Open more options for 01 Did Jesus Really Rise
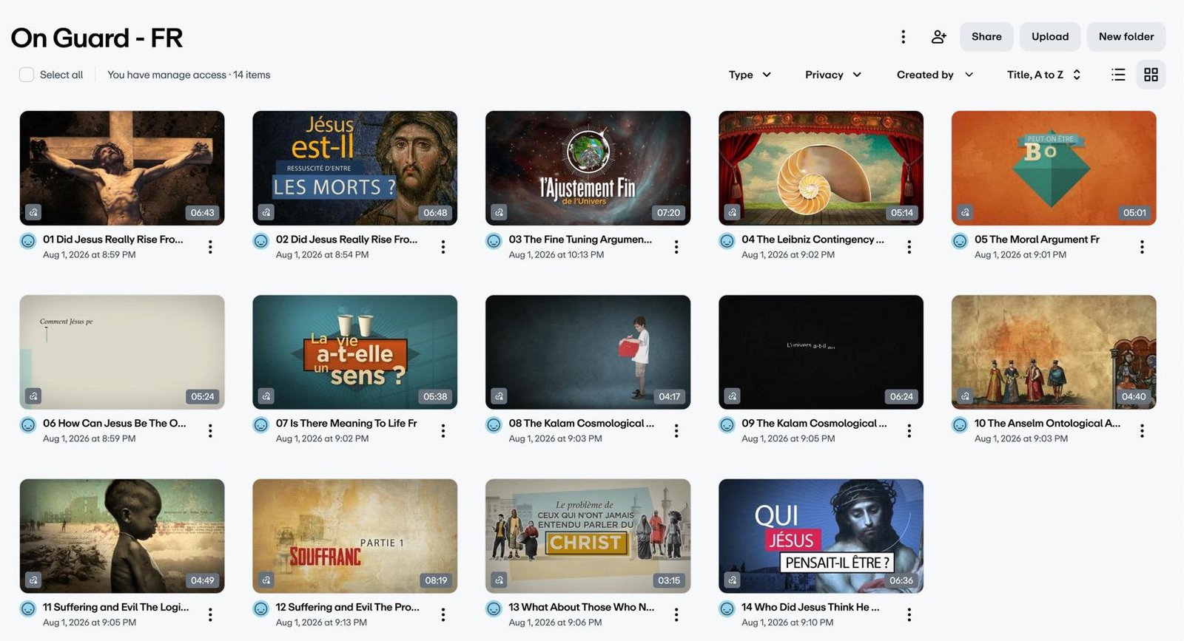1184x641 pixels. point(210,247)
